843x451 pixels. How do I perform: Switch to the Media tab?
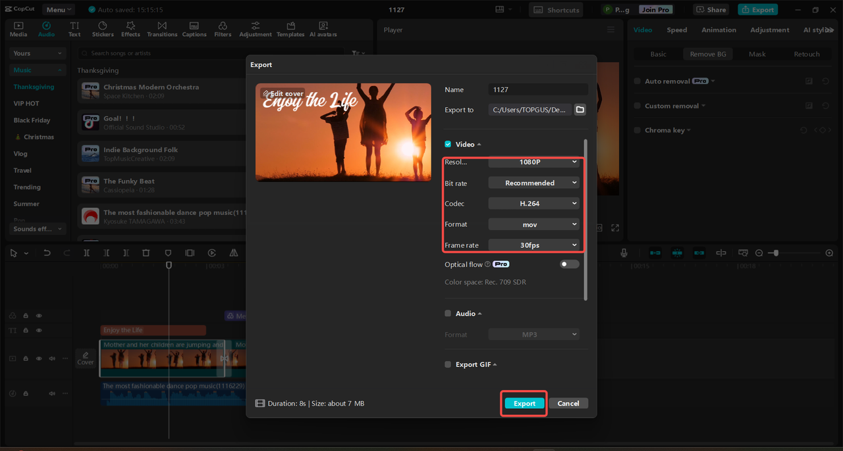click(x=18, y=29)
